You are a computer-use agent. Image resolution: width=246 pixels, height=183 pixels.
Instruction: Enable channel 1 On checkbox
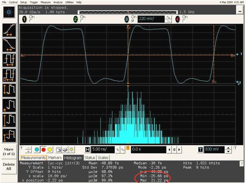click(30, 21)
